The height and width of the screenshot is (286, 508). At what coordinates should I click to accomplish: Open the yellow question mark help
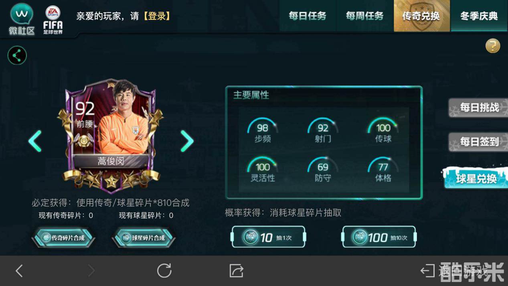point(493,46)
